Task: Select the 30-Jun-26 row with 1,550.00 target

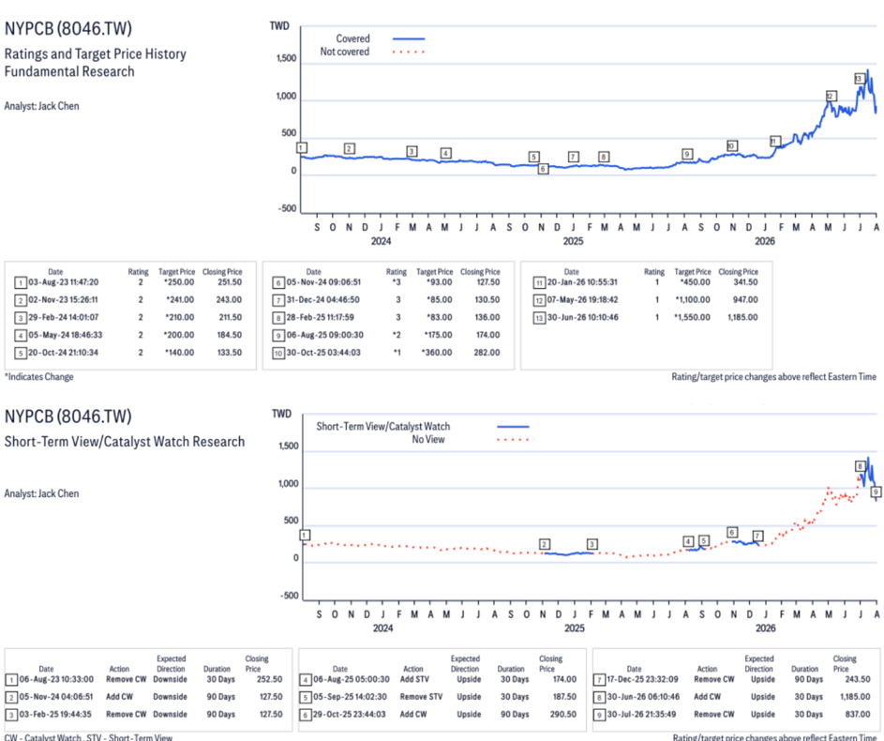Action: (646, 317)
